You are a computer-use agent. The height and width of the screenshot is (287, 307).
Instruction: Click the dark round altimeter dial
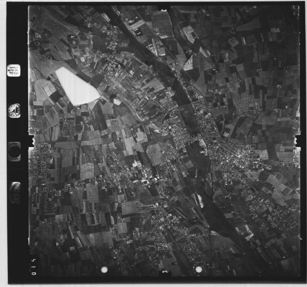point(14,151)
